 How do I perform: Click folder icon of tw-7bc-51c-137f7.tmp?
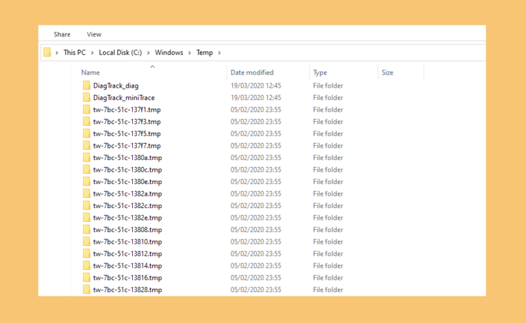pos(86,145)
